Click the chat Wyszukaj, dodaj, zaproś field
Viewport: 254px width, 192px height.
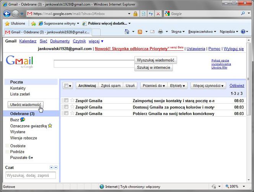pos(31,175)
